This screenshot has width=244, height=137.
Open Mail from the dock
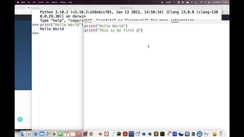(x=42, y=134)
